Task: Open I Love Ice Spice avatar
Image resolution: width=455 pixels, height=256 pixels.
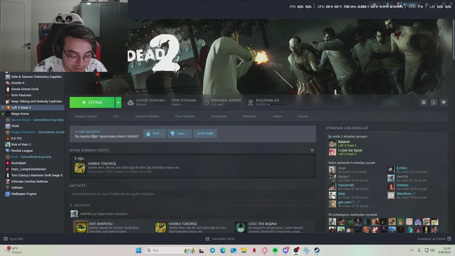Action: pyautogui.click(x=332, y=152)
